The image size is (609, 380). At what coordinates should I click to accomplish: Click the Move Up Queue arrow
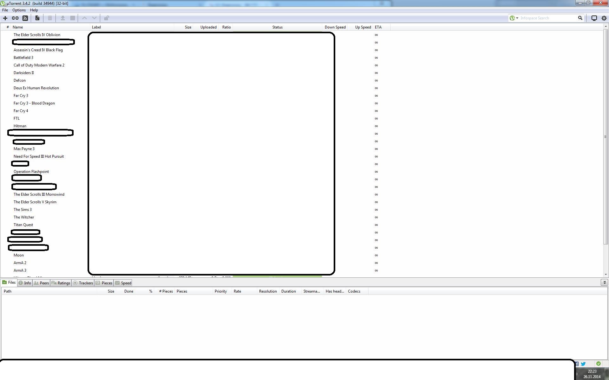84,18
